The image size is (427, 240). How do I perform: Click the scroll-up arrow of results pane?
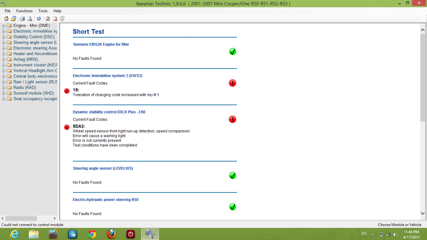(423, 30)
